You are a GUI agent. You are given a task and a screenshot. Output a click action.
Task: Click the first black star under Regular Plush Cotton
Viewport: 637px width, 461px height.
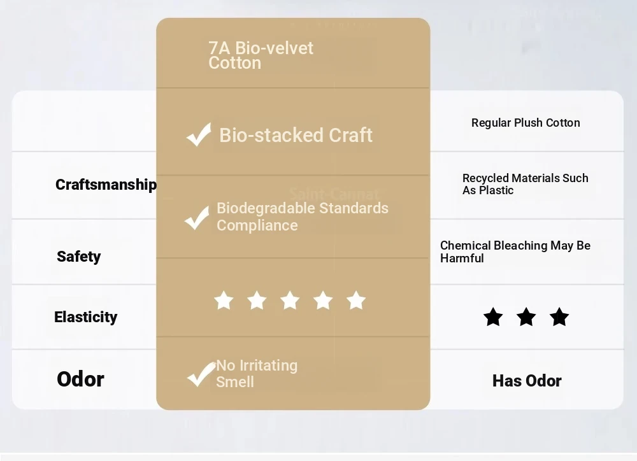(493, 316)
